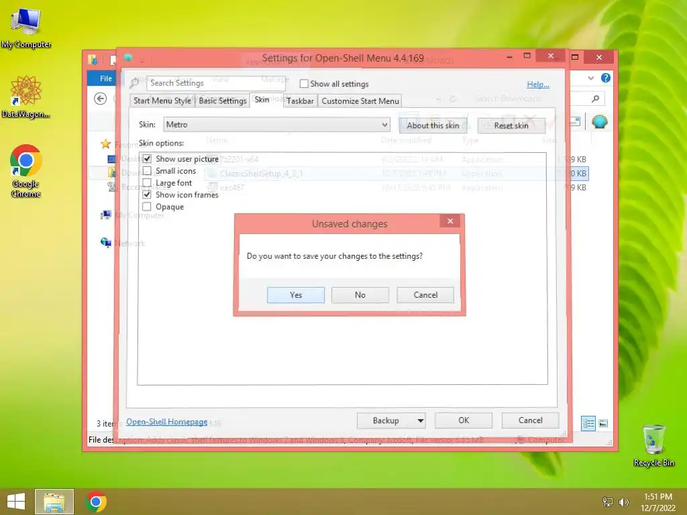Open the Start button on taskbar
Viewport: 687px width, 515px height.
[16, 502]
